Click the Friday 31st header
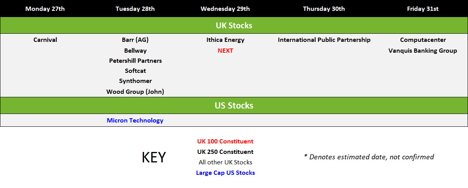The width and height of the screenshot is (468, 188). 423,9
